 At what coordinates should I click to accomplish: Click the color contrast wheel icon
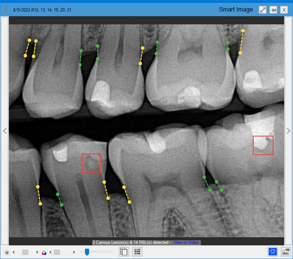tap(44, 252)
